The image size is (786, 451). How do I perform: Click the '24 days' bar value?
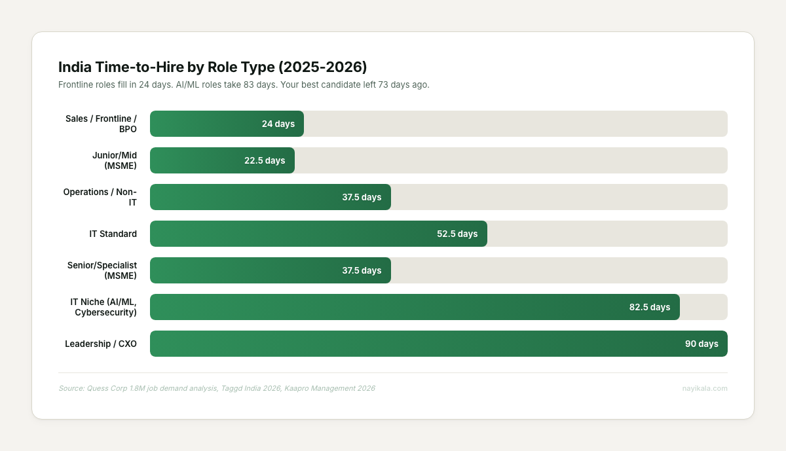(278, 124)
